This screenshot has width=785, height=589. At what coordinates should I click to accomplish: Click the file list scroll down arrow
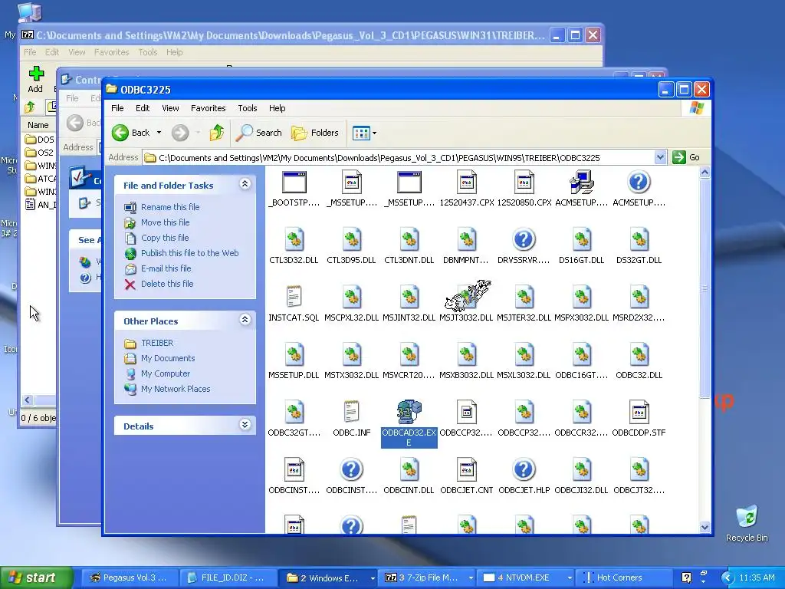[x=705, y=527]
